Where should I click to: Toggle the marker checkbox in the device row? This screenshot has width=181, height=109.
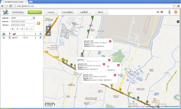click(x=10, y=38)
